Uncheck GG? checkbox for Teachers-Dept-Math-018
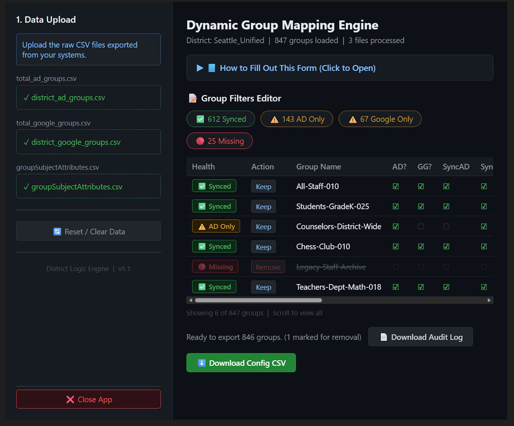 [x=421, y=287]
